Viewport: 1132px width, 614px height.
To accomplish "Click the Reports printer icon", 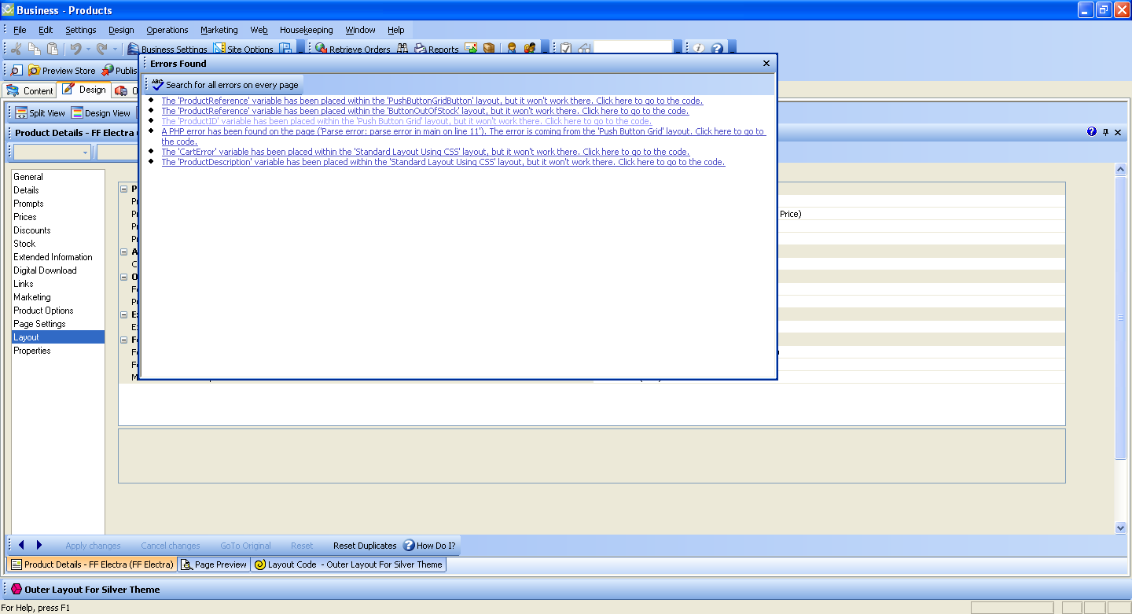I will [421, 49].
